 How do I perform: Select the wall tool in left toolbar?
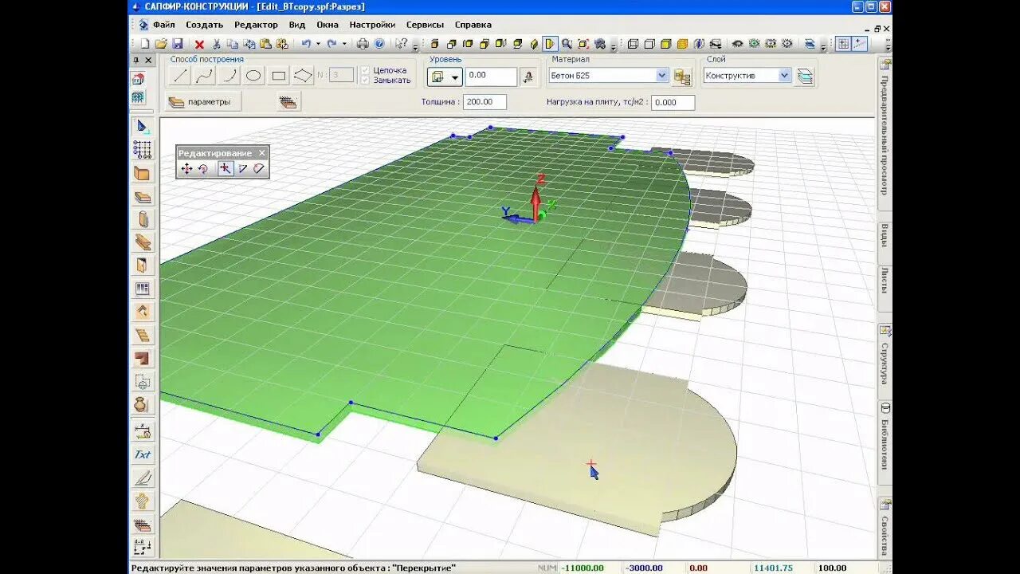143,173
